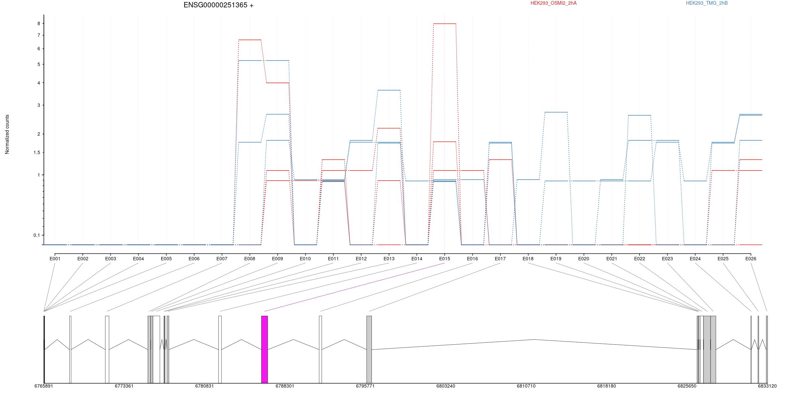
Task: Click the gray exon box near 6795771
Action: tap(369, 349)
